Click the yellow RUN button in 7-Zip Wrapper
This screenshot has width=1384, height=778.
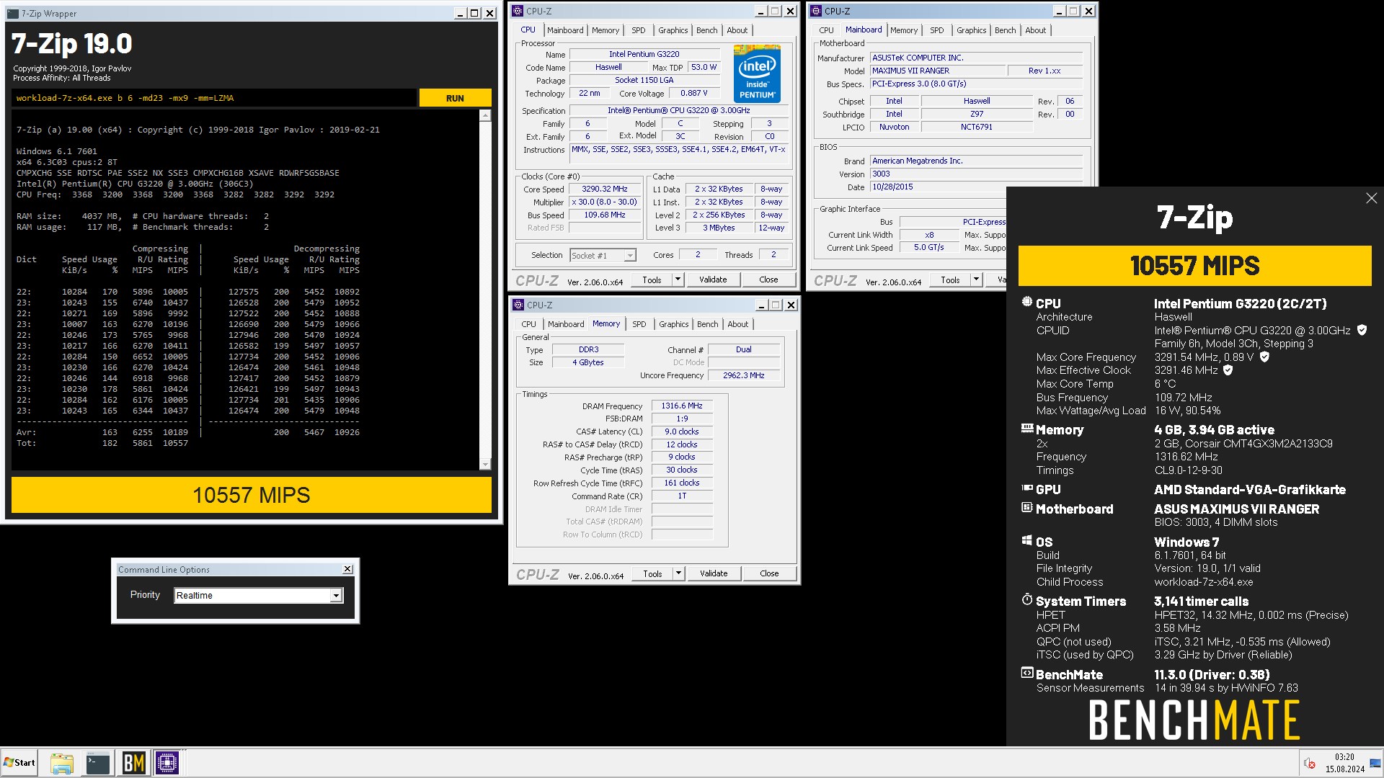(x=455, y=98)
